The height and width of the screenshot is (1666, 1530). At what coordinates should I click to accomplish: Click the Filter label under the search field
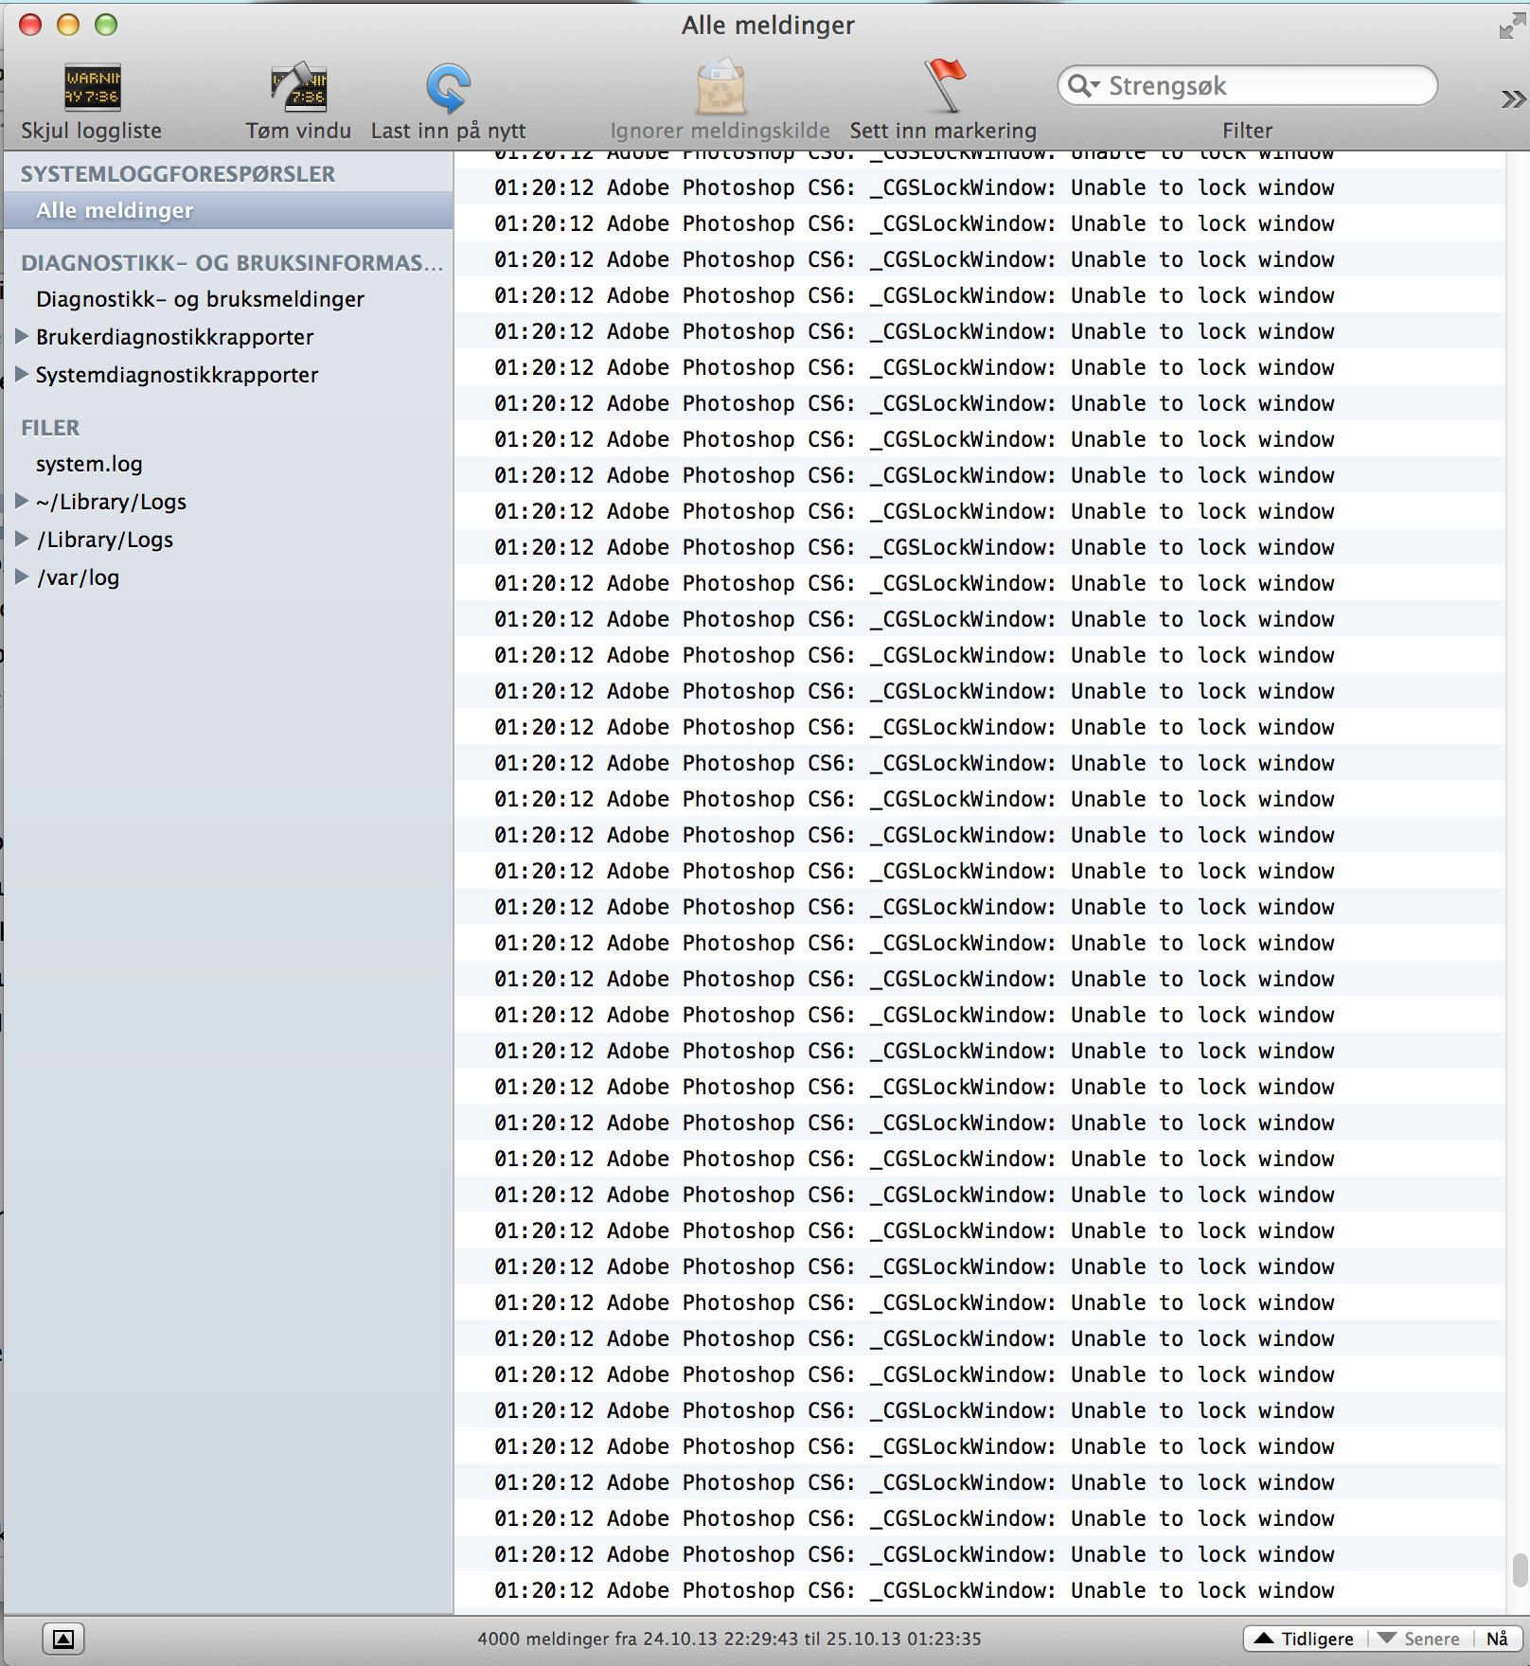coord(1247,131)
